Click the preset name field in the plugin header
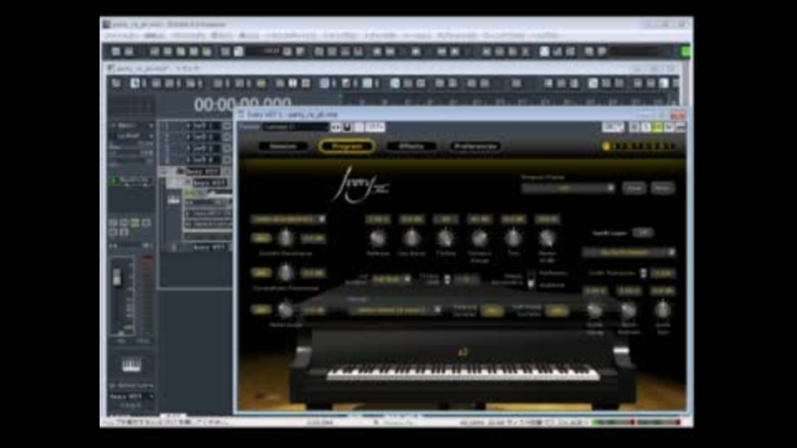The width and height of the screenshot is (797, 448). tap(296, 126)
